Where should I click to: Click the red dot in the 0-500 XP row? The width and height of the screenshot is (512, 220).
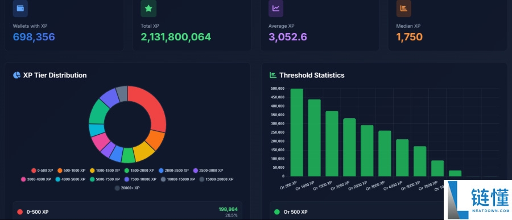[x=20, y=212]
